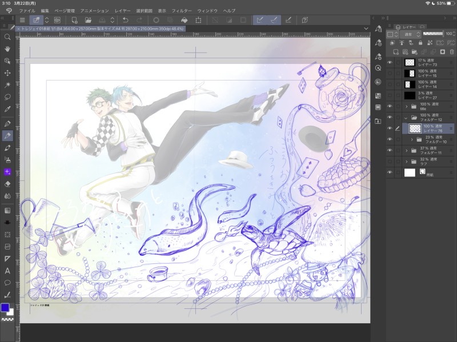Click the Redo arrow in command bar
Image resolution: width=457 pixels, height=342 pixels.
pos(139,20)
